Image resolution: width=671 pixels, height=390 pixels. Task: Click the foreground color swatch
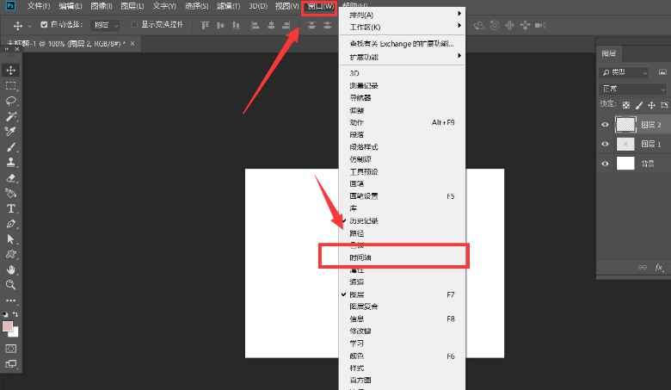7,326
